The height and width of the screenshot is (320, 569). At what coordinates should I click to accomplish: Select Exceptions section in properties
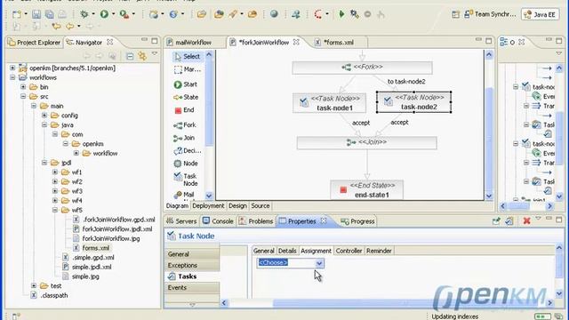(x=192, y=265)
